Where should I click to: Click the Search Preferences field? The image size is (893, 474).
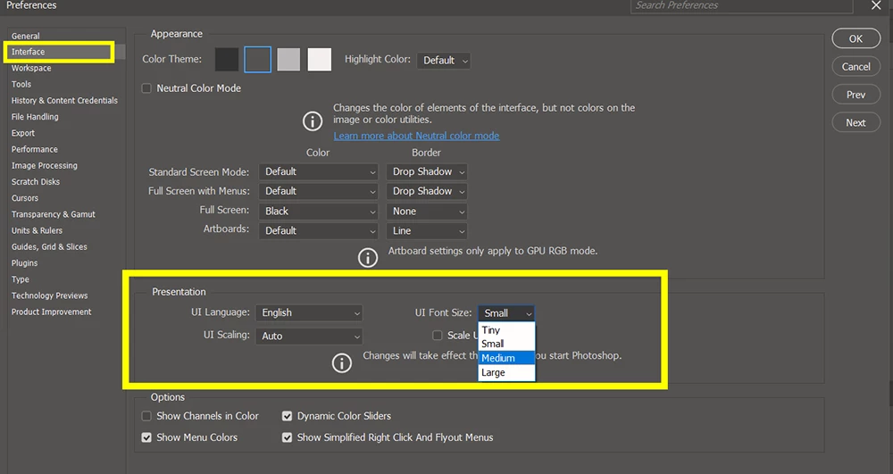point(741,5)
